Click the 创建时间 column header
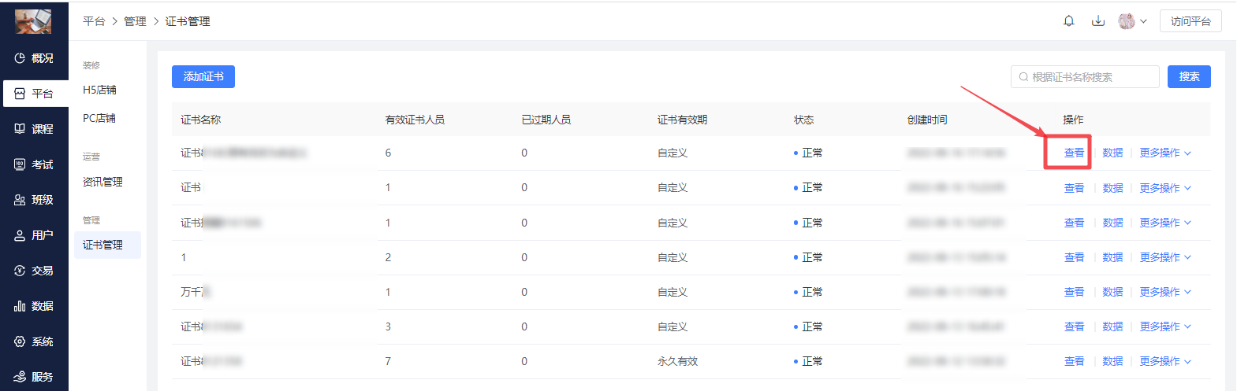The height and width of the screenshot is (391, 1237). (927, 120)
